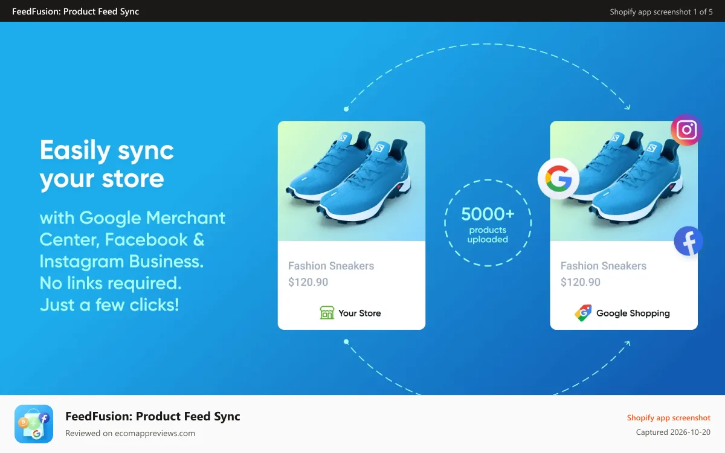725x453 pixels.
Task: Click the $120.90 price in Your Store card
Action: pos(308,282)
